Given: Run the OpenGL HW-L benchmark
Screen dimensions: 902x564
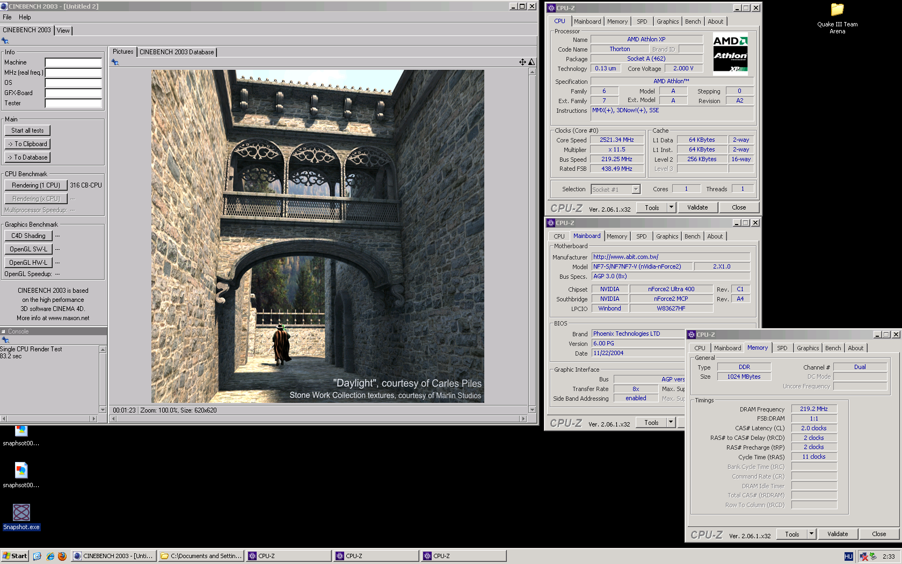Looking at the screenshot, I should 28,263.
